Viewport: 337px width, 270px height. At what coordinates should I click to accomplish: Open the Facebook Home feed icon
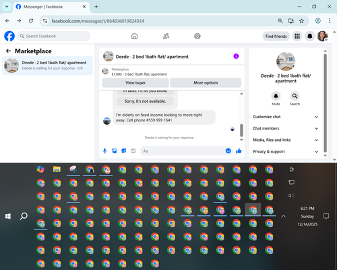point(134,36)
